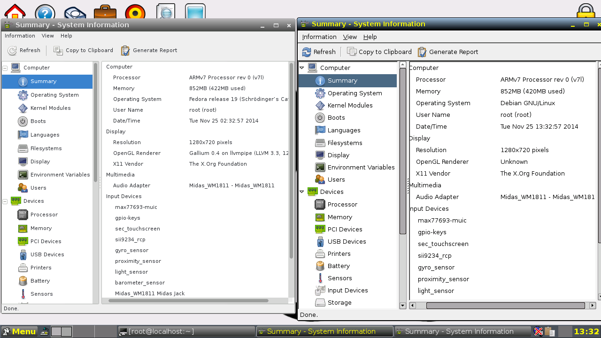Switch to the root@localhost terminal taskbar item

pos(185,331)
